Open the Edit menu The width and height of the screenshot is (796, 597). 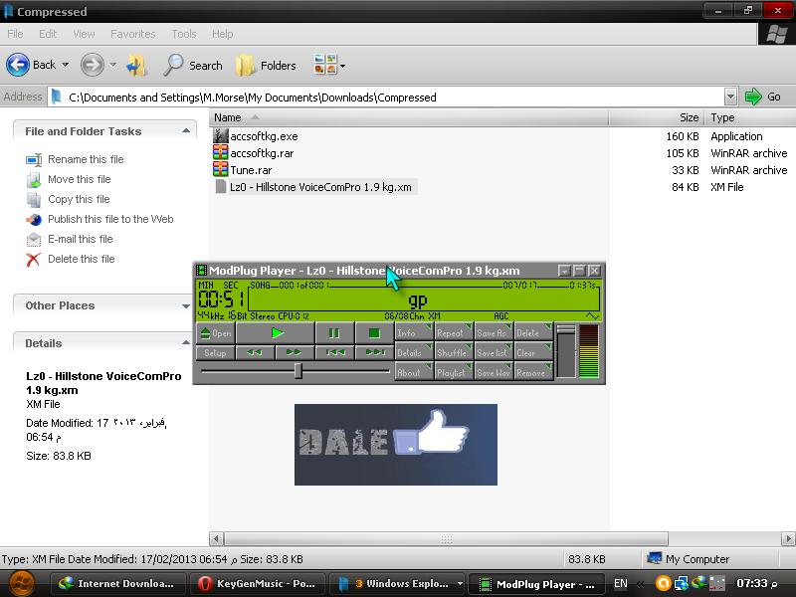pyautogui.click(x=48, y=34)
